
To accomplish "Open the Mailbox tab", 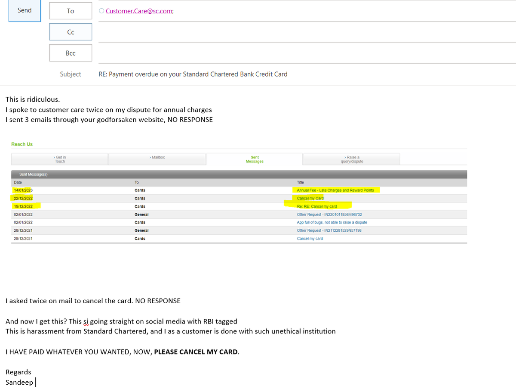I will [x=157, y=159].
